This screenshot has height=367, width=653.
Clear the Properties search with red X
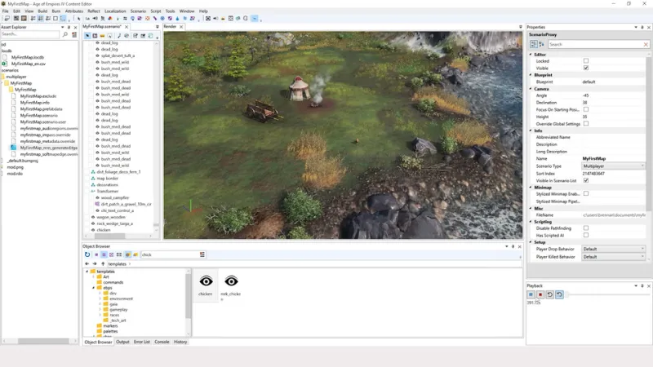646,44
